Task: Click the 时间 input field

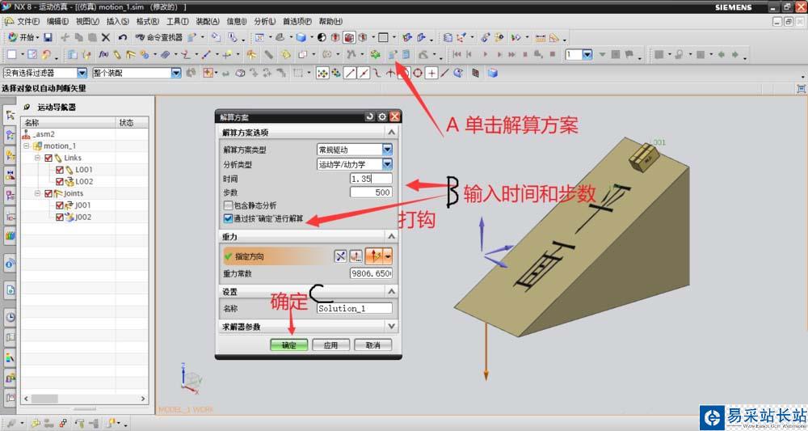Action: (x=371, y=179)
